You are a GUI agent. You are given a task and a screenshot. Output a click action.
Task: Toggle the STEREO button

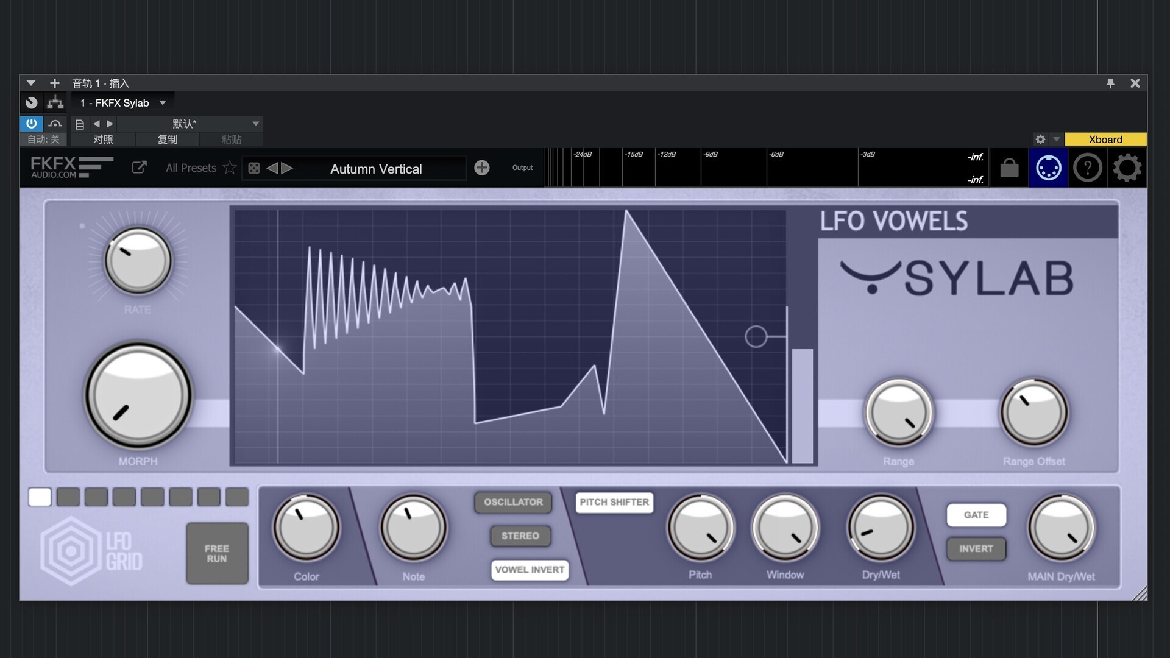pos(520,536)
